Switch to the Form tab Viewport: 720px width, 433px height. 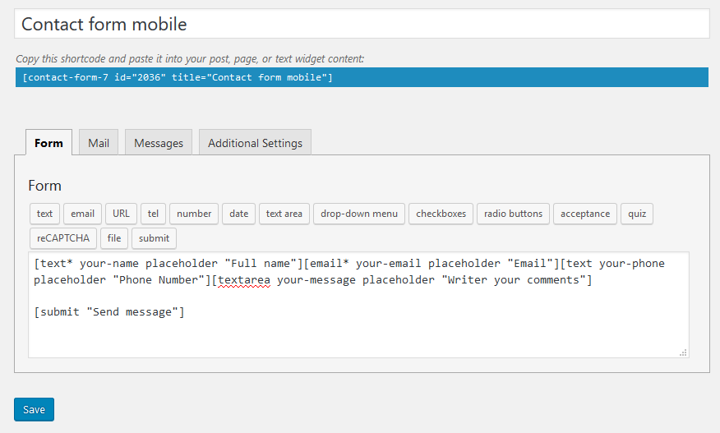pyautogui.click(x=48, y=143)
